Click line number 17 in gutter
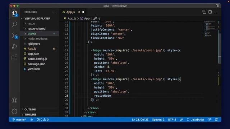The width and height of the screenshot is (230, 129). click(x=66, y=50)
